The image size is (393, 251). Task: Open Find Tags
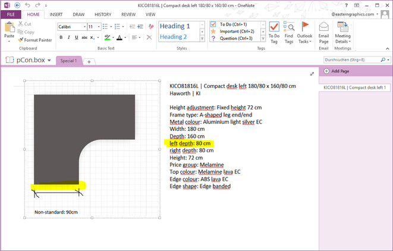(289, 33)
